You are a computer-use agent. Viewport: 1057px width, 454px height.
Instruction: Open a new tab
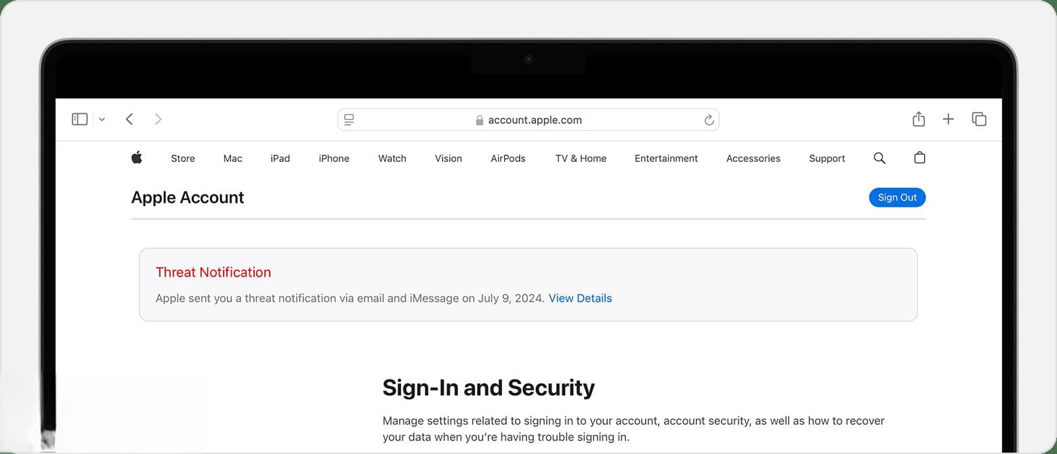click(x=949, y=119)
